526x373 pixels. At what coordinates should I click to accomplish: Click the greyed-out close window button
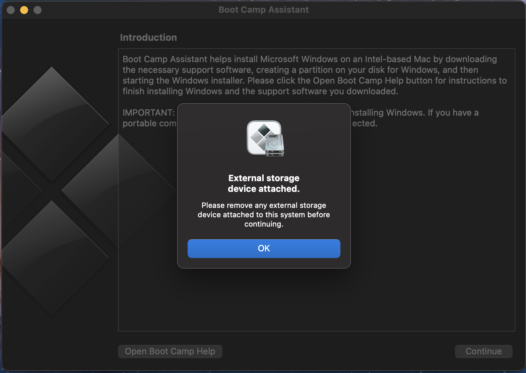pyautogui.click(x=11, y=10)
